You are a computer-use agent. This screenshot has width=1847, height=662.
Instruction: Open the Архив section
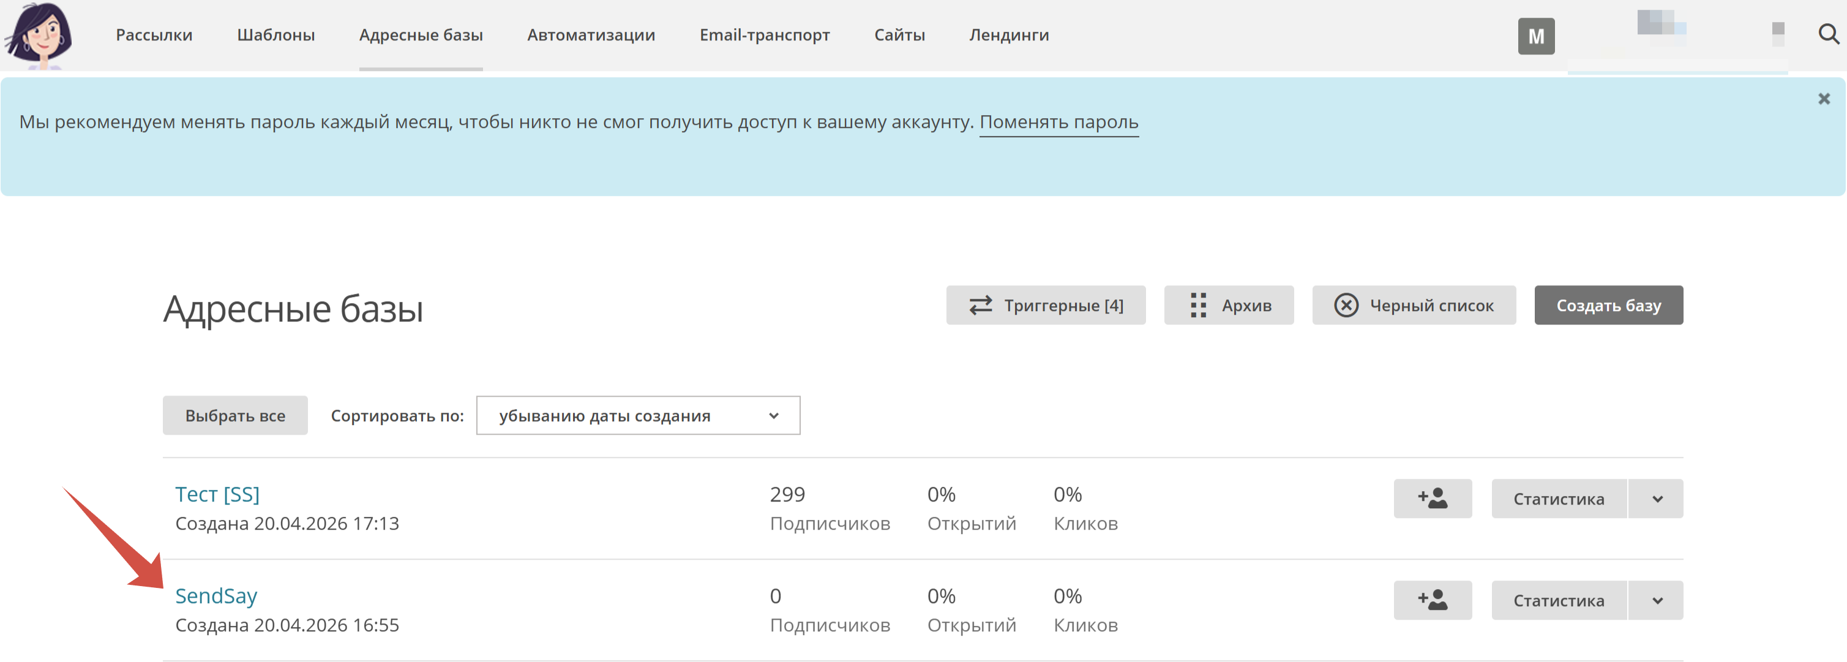click(x=1228, y=306)
